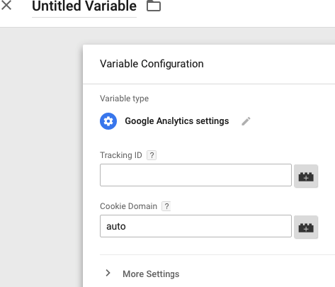Insert a variable into the Cookie Domain field
This screenshot has width=335, height=287.
click(x=306, y=227)
